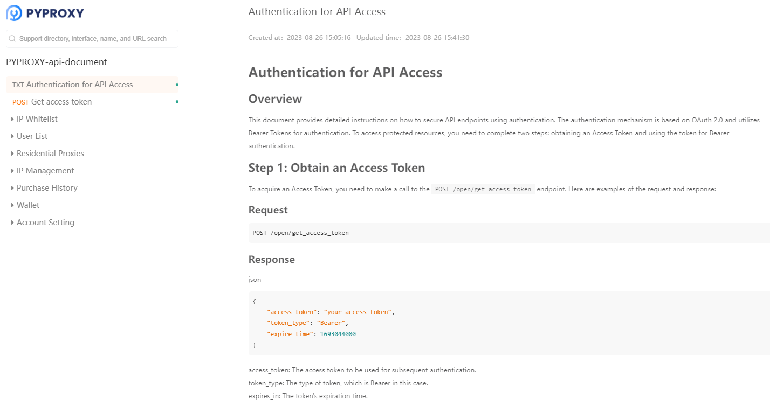Image resolution: width=770 pixels, height=410 pixels.
Task: Expand the Wallet folder arrow
Action: (12, 205)
